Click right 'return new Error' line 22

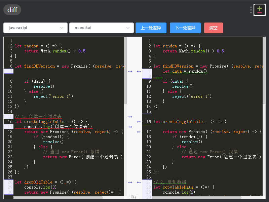coord(222,157)
